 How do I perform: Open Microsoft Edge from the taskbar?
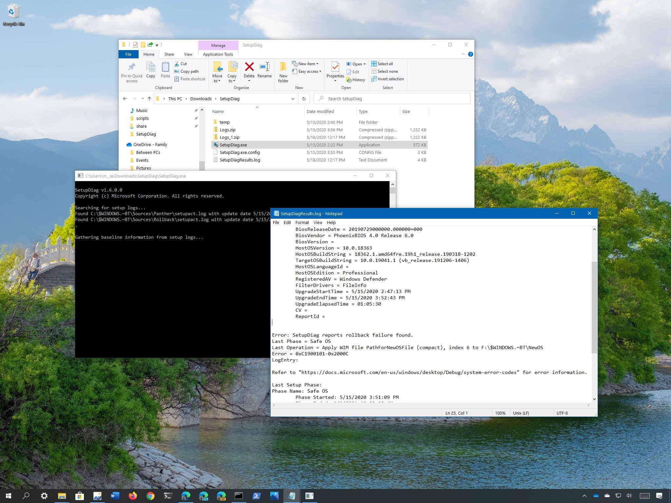point(187,496)
